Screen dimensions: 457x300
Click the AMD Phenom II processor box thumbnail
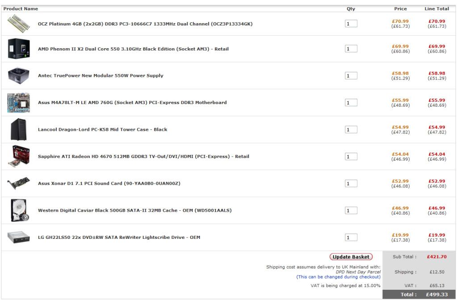click(x=19, y=49)
